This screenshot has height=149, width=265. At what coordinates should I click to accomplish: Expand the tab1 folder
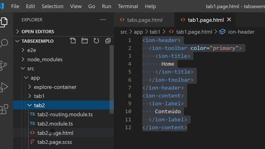point(29,96)
